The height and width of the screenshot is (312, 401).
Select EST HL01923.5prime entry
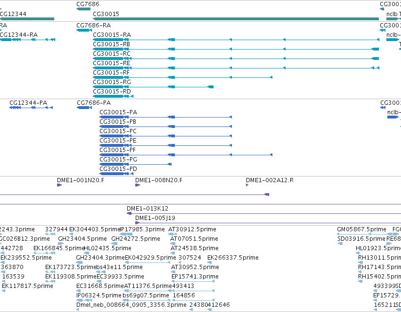point(378,248)
